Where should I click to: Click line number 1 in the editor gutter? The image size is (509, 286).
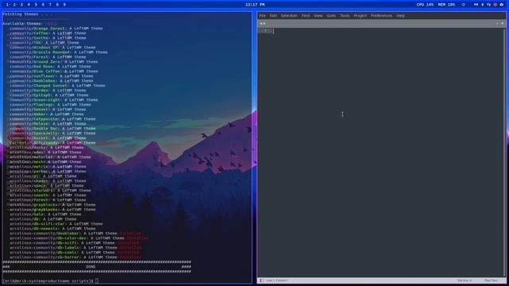coord(265,31)
